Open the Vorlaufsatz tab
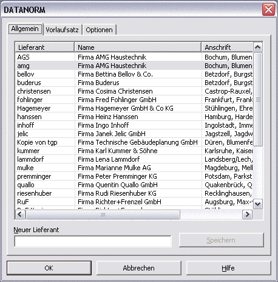 [x=62, y=30]
